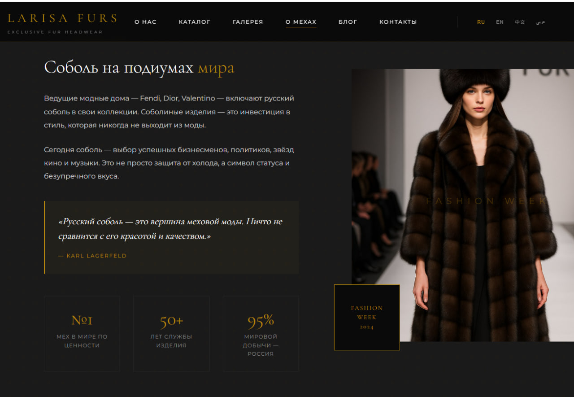Viewport: 574px width, 397px height.
Task: Switch site language to EN
Action: (x=500, y=22)
